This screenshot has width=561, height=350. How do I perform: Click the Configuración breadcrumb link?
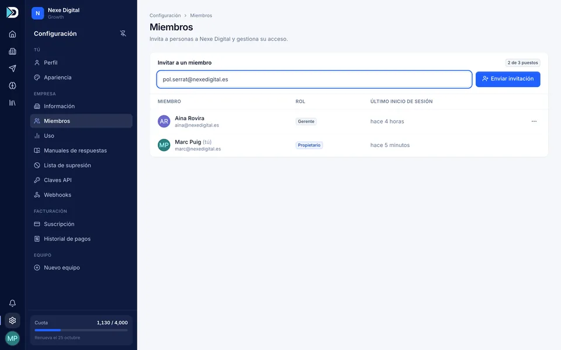[x=165, y=15]
